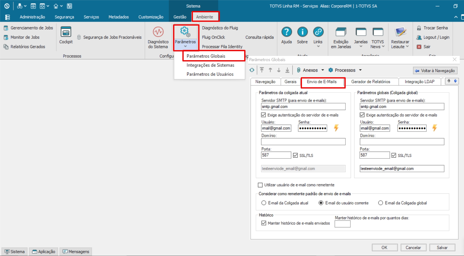Go to previous record arrow
This screenshot has height=256, width=464.
coord(270,70)
